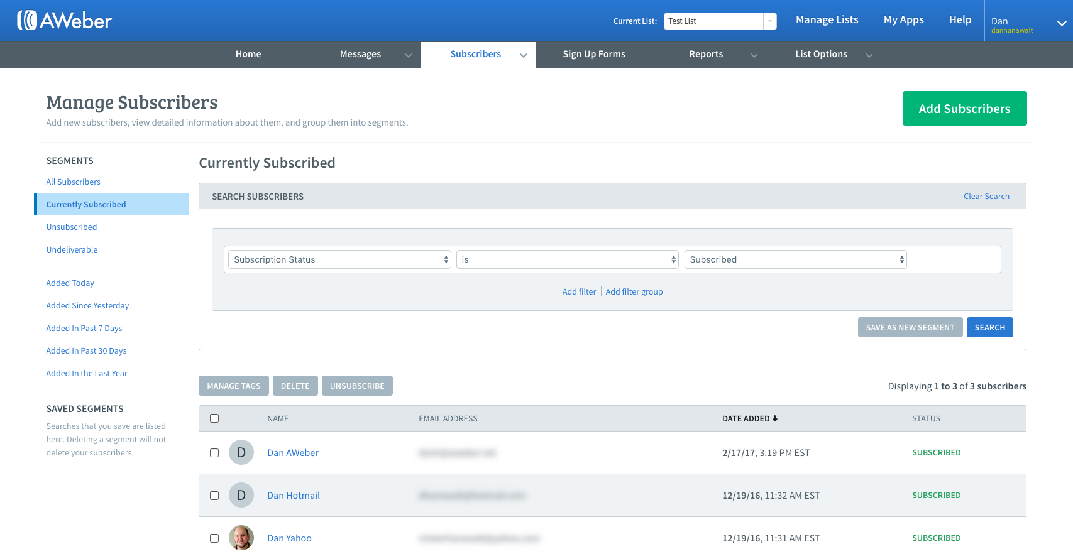Expand the Dan account menu chevron

pyautogui.click(x=1062, y=23)
